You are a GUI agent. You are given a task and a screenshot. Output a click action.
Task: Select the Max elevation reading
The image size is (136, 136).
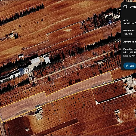coord(130,56)
